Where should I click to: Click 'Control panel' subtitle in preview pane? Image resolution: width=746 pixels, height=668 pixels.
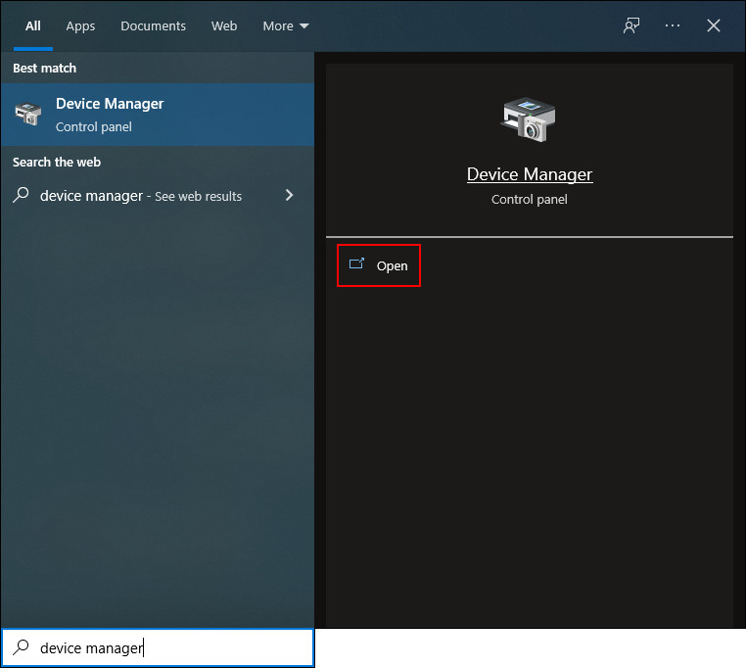pos(529,200)
